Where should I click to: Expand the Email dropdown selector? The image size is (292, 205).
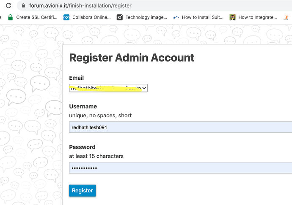[108, 88]
